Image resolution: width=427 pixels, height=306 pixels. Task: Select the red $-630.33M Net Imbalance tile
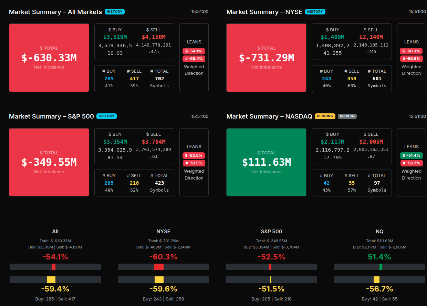(49, 58)
